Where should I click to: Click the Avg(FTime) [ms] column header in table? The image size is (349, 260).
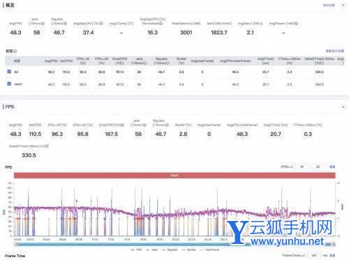(x=265, y=61)
